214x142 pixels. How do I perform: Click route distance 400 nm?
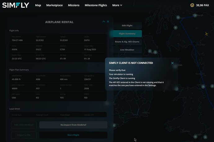tap(64, 79)
